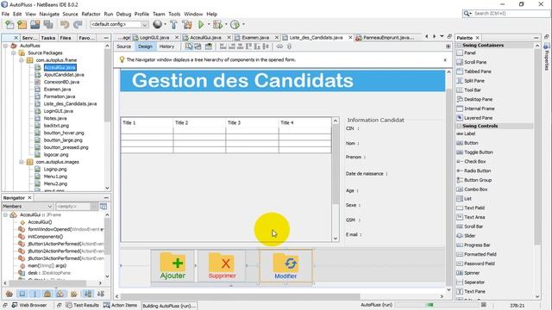Click the Modifier button in form
Image resolution: width=552 pixels, height=310 pixels.
click(x=285, y=266)
